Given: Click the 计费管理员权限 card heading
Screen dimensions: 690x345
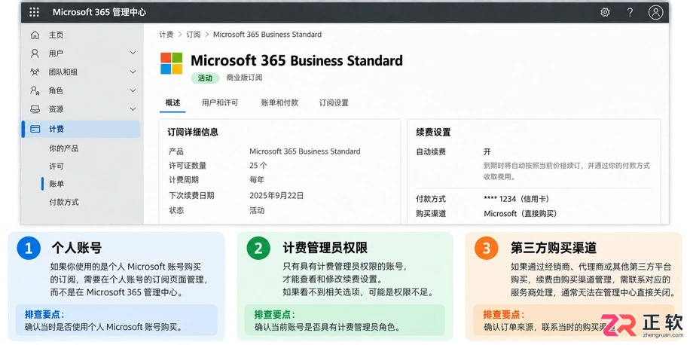Looking at the screenshot, I should pyautogui.click(x=325, y=248).
